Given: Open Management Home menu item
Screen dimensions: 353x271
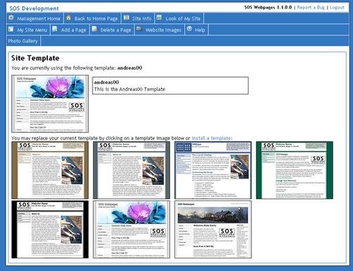Looking at the screenshot, I should pos(39,18).
